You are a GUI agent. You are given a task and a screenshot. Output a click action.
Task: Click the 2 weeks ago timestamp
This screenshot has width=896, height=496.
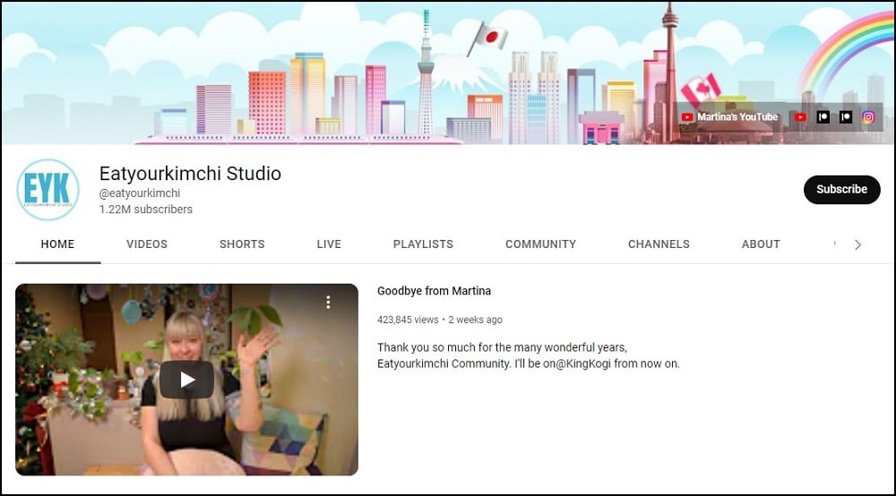click(x=476, y=320)
